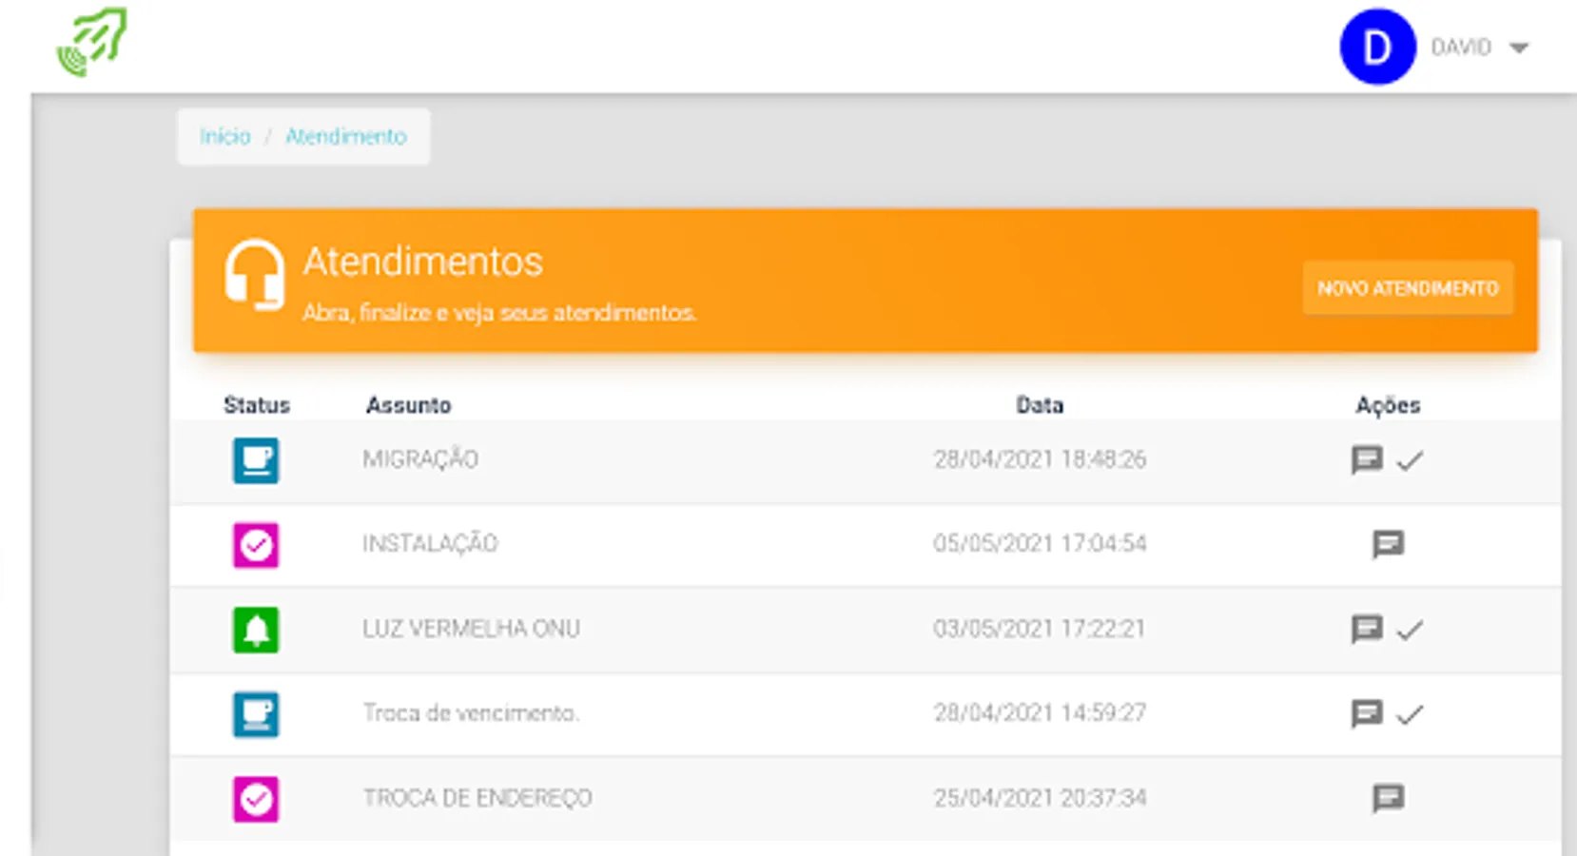Click the pink check status icon for INSTALAÇÃO

[x=255, y=545]
